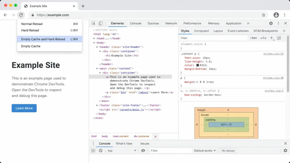Toggle the device toolbar icon
This screenshot has height=163, width=290.
[100, 23]
